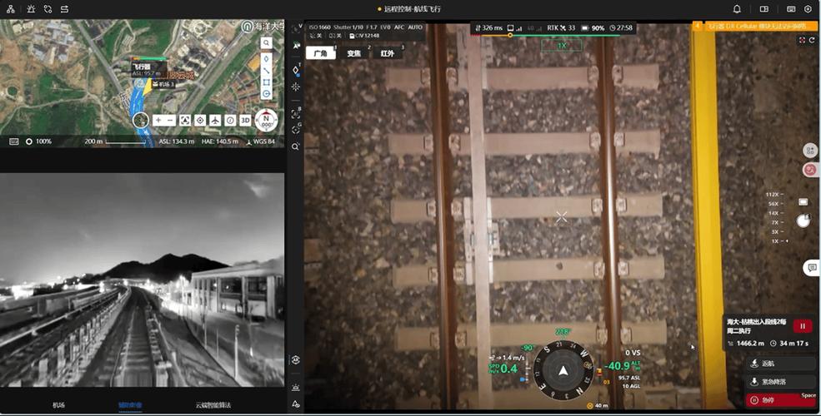This screenshot has width=821, height=416.
Task: Switch to the 红外 infrared camera tab
Action: click(388, 52)
